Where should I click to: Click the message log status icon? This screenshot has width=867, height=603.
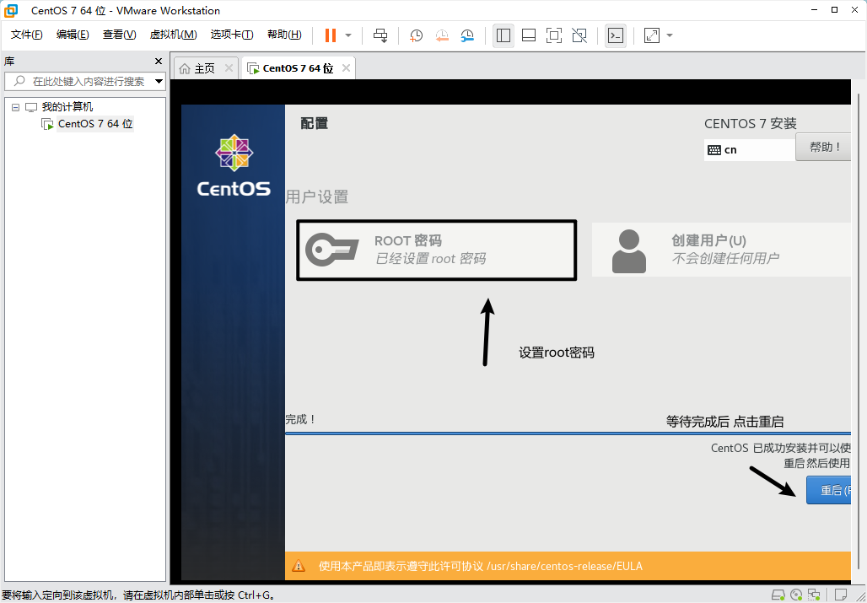pyautogui.click(x=842, y=595)
